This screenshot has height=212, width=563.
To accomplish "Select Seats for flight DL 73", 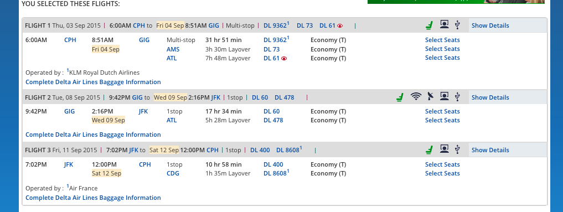I will [x=442, y=49].
